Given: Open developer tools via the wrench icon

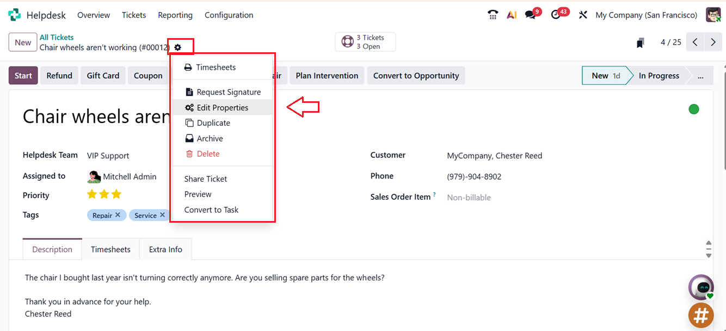Looking at the screenshot, I should pos(582,15).
